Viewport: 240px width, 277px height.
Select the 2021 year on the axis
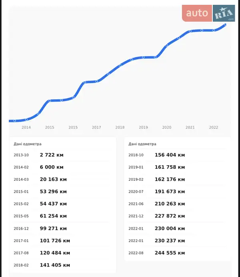click(190, 127)
